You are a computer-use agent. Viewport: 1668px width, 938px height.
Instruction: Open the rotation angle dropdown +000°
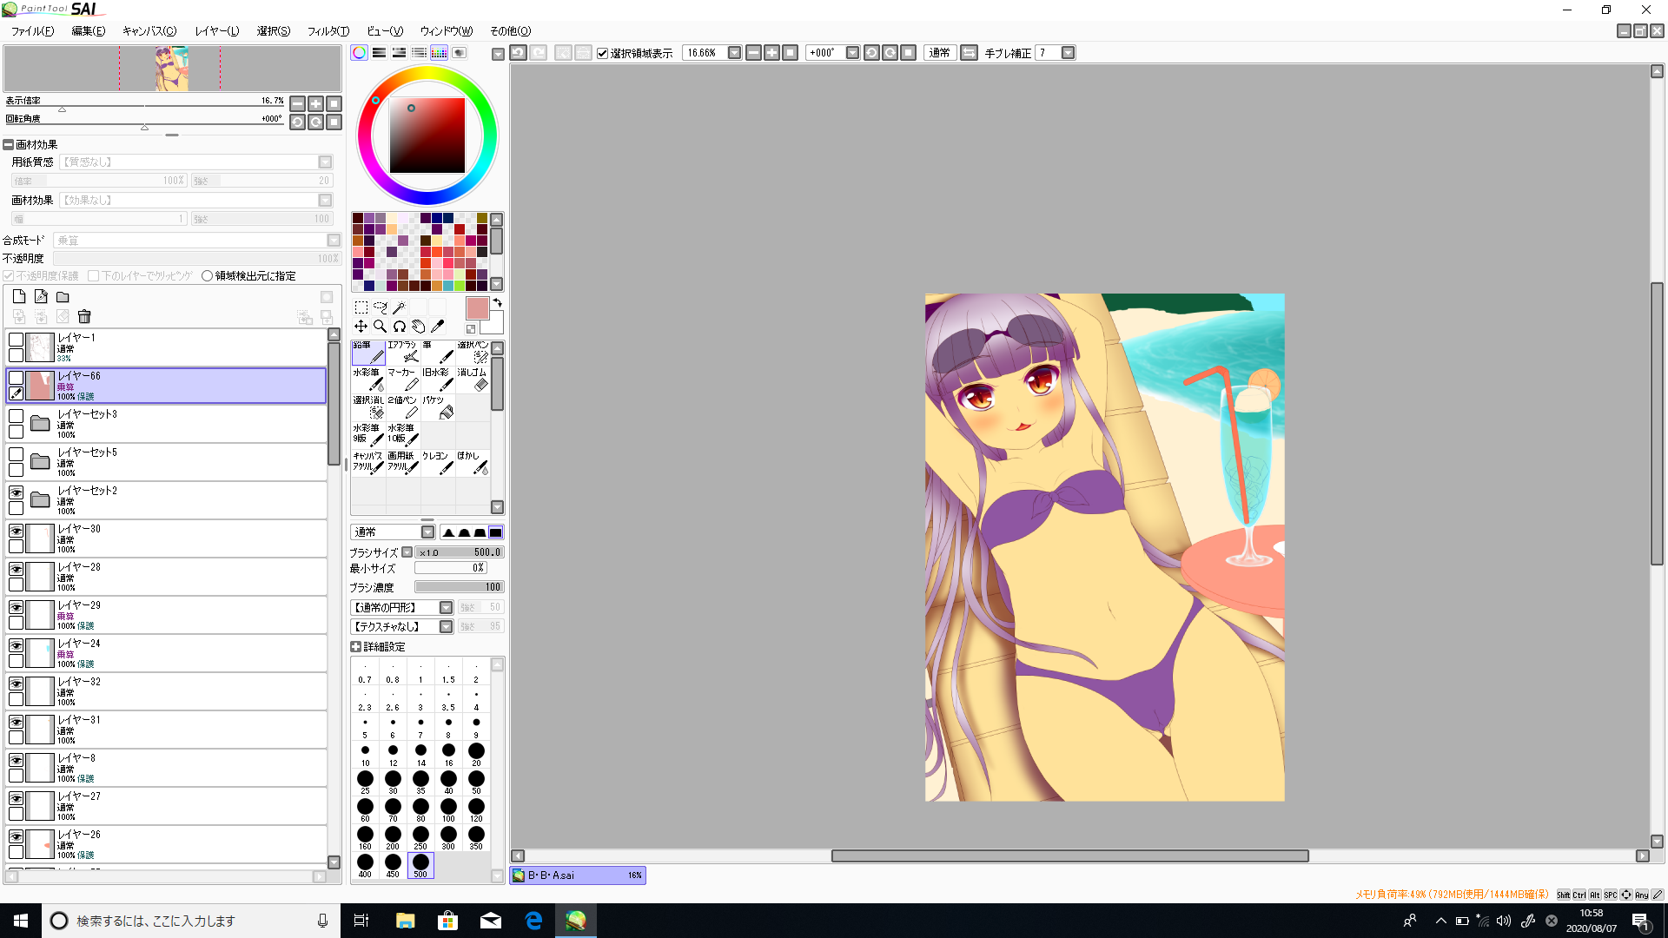[x=852, y=53]
